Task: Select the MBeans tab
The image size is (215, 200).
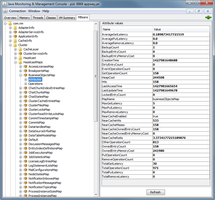Action: 83,17
